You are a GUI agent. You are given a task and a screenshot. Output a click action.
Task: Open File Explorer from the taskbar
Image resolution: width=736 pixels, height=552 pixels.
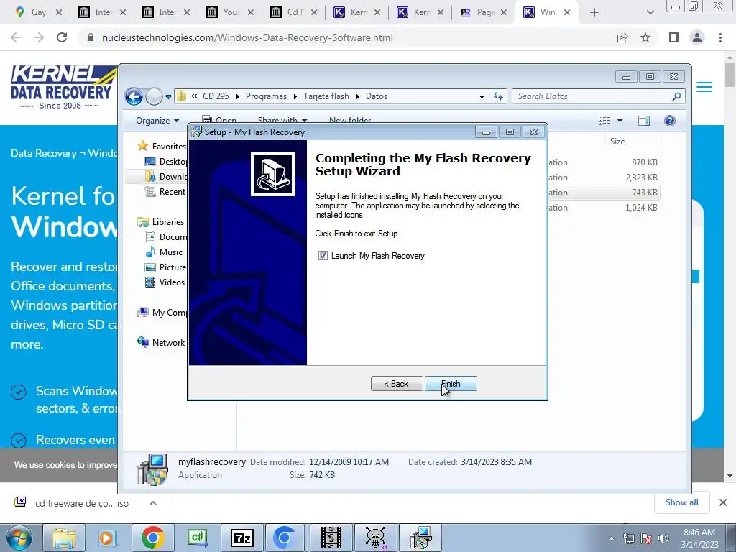coord(64,538)
